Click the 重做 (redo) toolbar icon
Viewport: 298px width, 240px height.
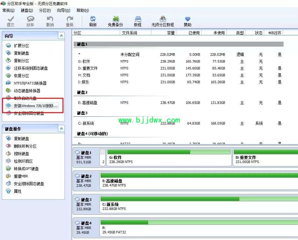pos(70,21)
